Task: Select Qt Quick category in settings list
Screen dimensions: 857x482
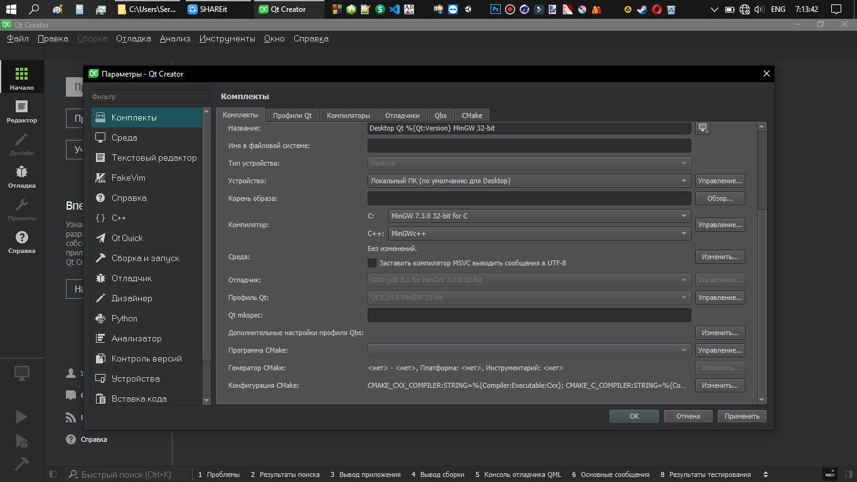Action: (147, 238)
